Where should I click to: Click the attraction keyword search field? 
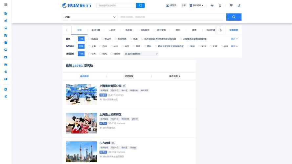172,17
